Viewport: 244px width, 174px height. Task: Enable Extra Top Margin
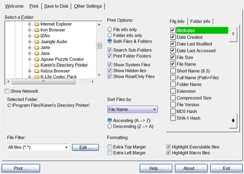[x=110, y=147]
